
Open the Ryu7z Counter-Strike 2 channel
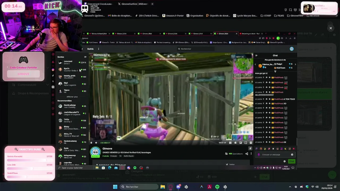coord(72,70)
